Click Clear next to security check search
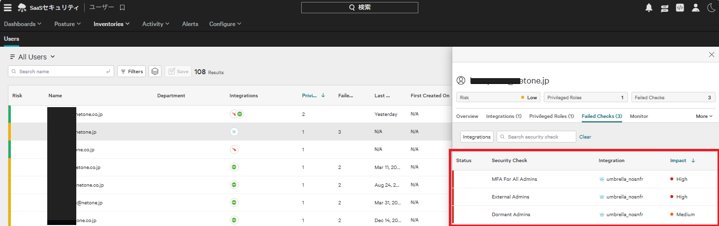Image resolution: width=719 pixels, height=226 pixels. (x=585, y=137)
